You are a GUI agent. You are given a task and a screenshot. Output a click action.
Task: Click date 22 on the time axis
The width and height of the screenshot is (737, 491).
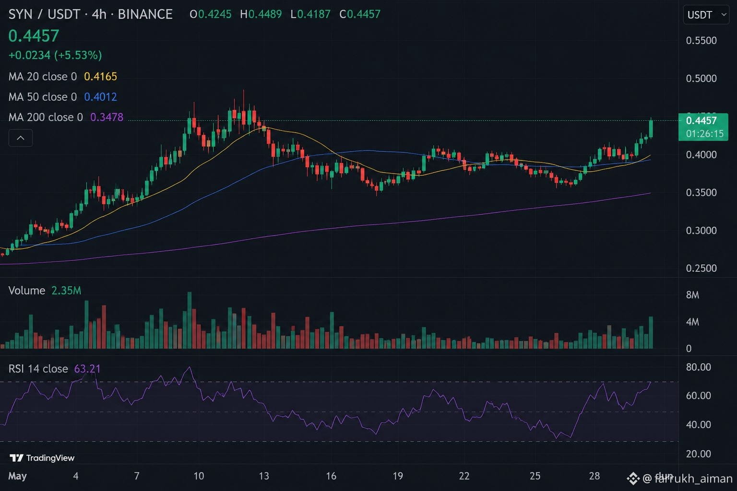[x=464, y=476]
